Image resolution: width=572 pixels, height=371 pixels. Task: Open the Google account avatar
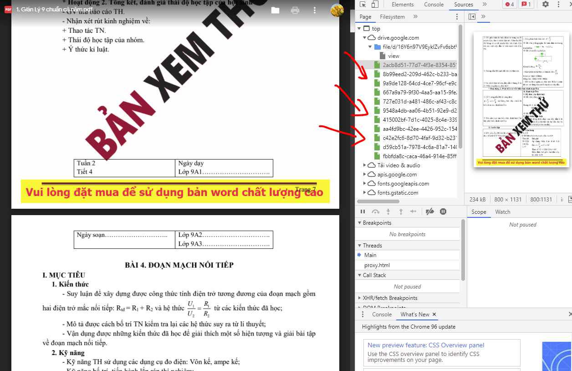[x=337, y=10]
